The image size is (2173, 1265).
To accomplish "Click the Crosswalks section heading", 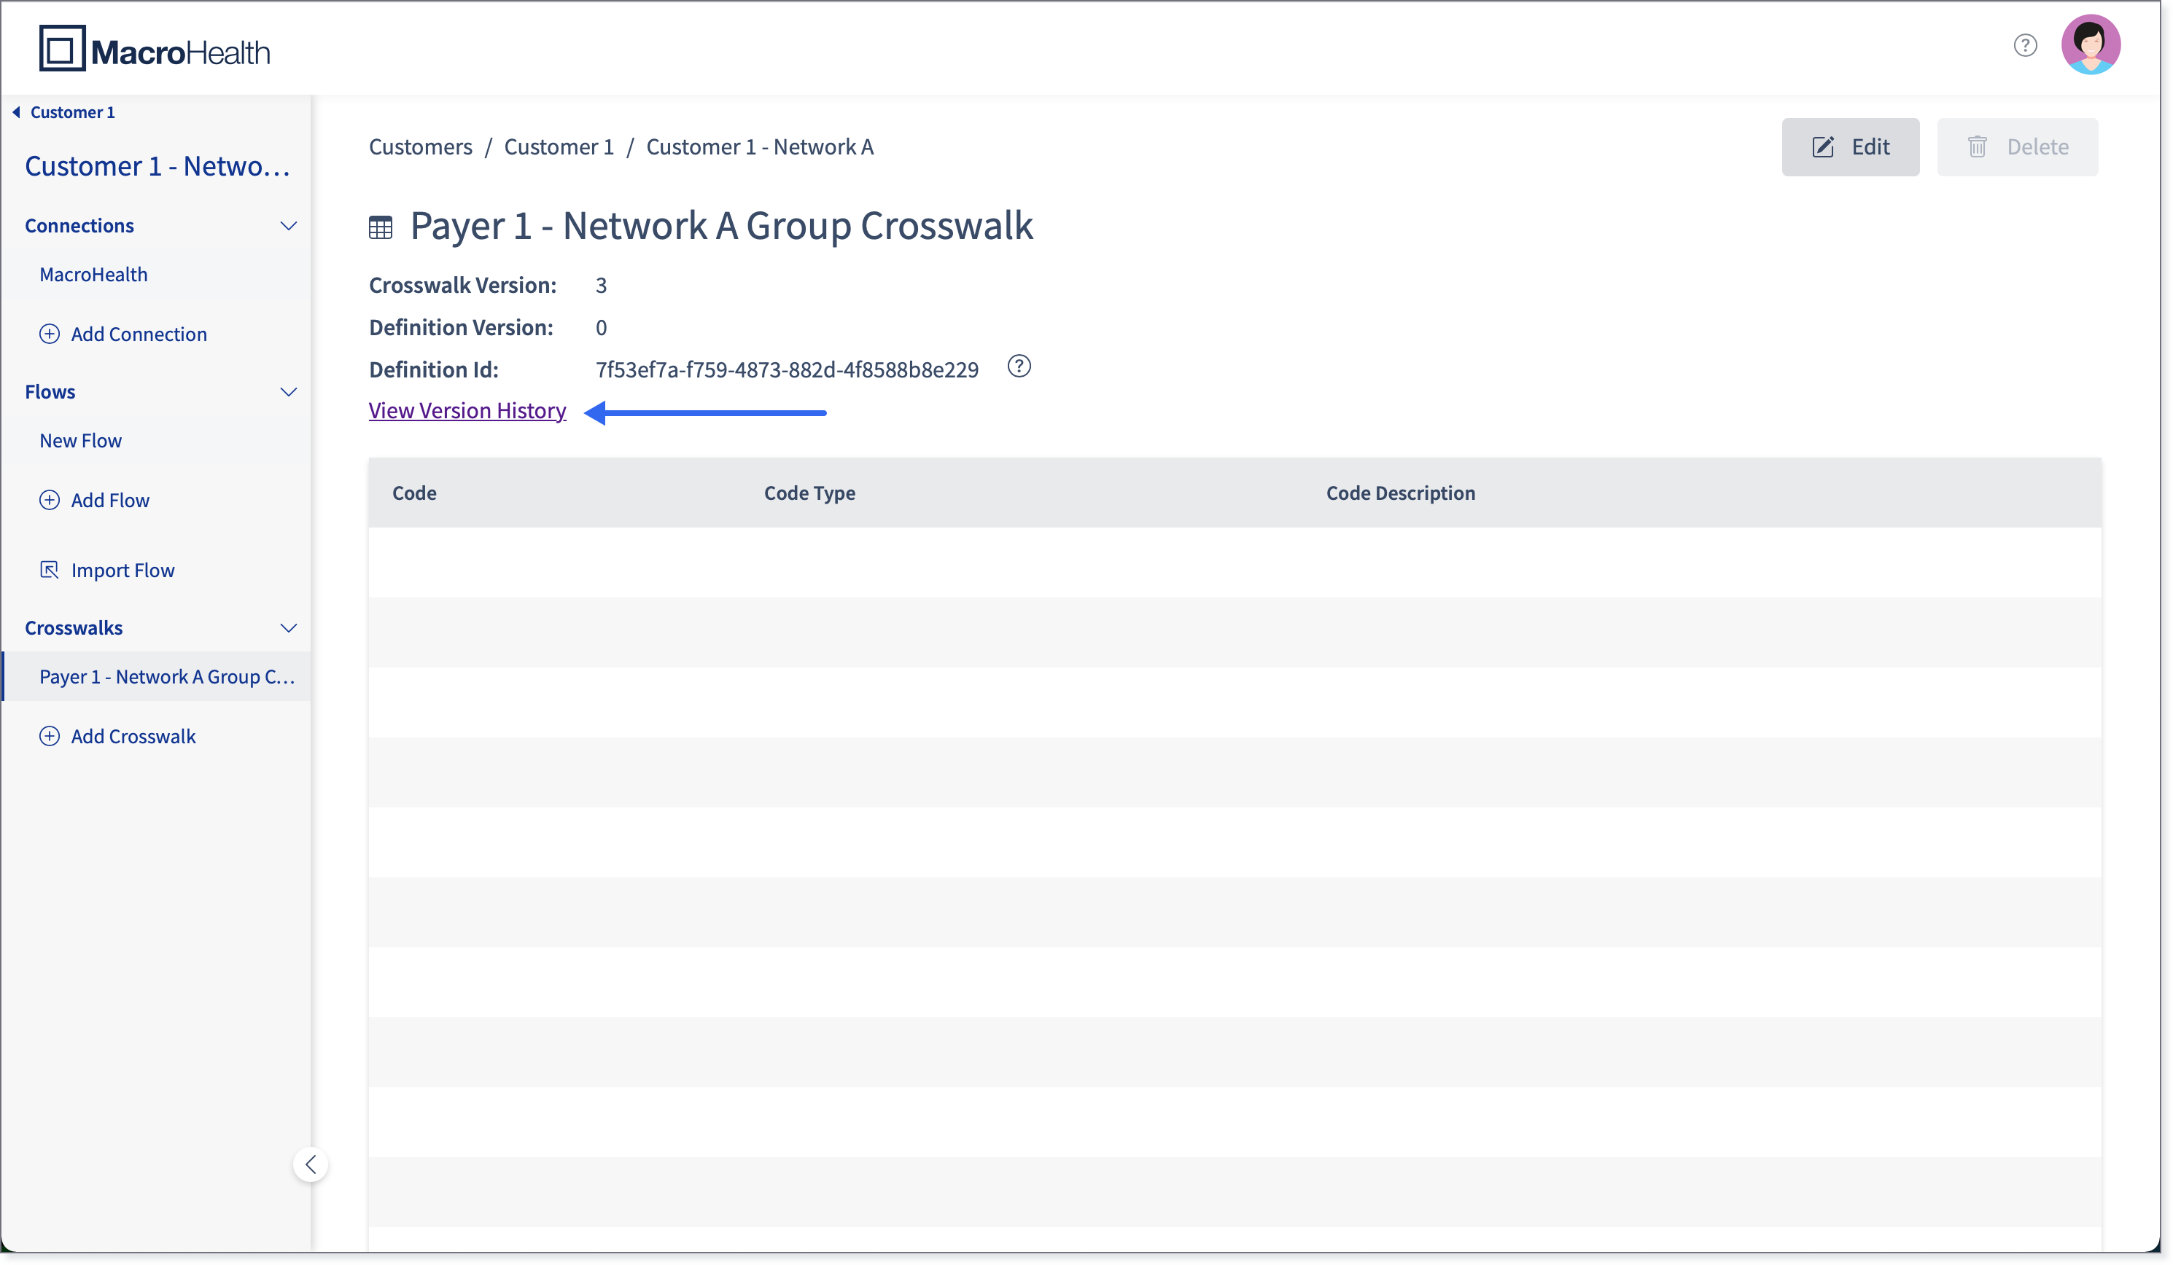I will (74, 628).
